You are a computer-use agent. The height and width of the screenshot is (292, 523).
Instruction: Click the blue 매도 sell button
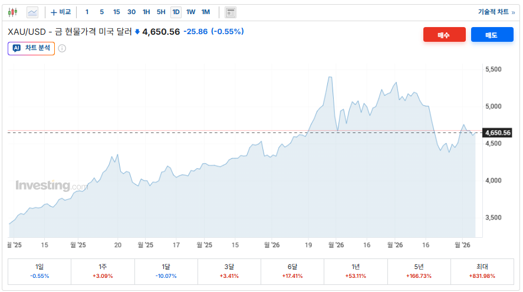(492, 35)
